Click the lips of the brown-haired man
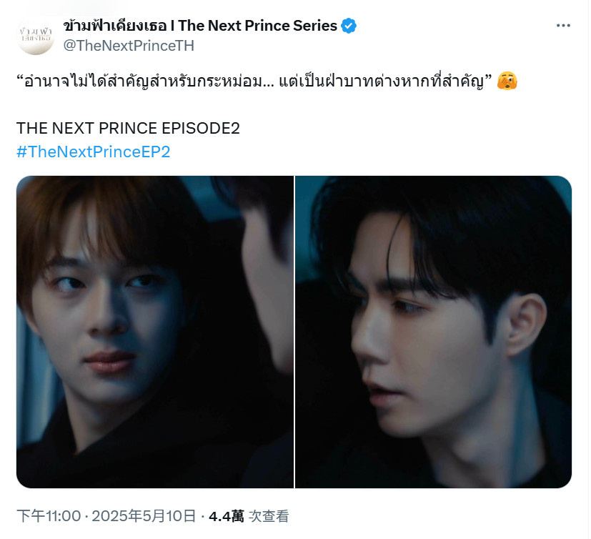This screenshot has height=539, width=591. 109,361
